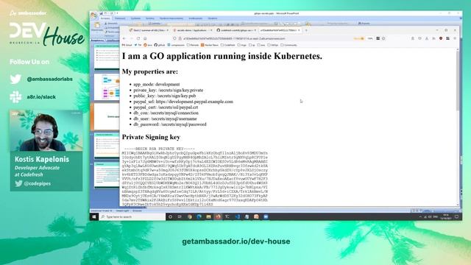This screenshot has height=265, width=471.
Task: Open the Codefresh bookmarks folder
Action: tap(228, 45)
